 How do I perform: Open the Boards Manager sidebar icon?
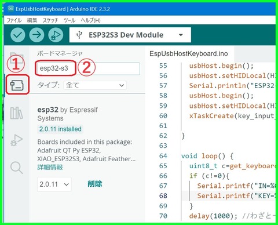point(17,85)
